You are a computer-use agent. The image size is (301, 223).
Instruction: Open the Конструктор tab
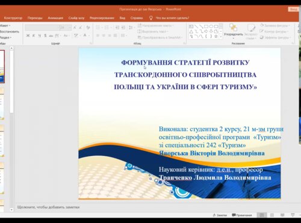coord(13,18)
